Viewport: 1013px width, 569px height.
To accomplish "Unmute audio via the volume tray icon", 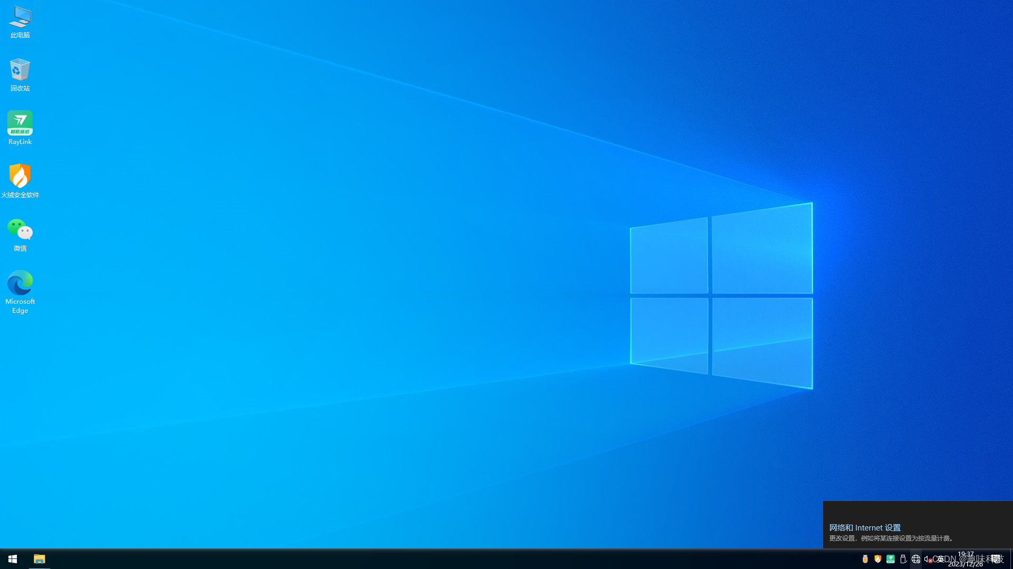I will tap(927, 559).
